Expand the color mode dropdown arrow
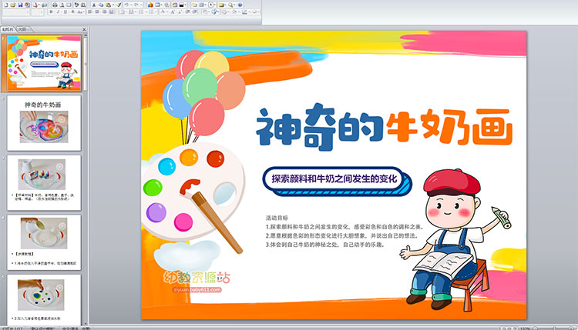This screenshot has width=578, height=330. pos(186,5)
